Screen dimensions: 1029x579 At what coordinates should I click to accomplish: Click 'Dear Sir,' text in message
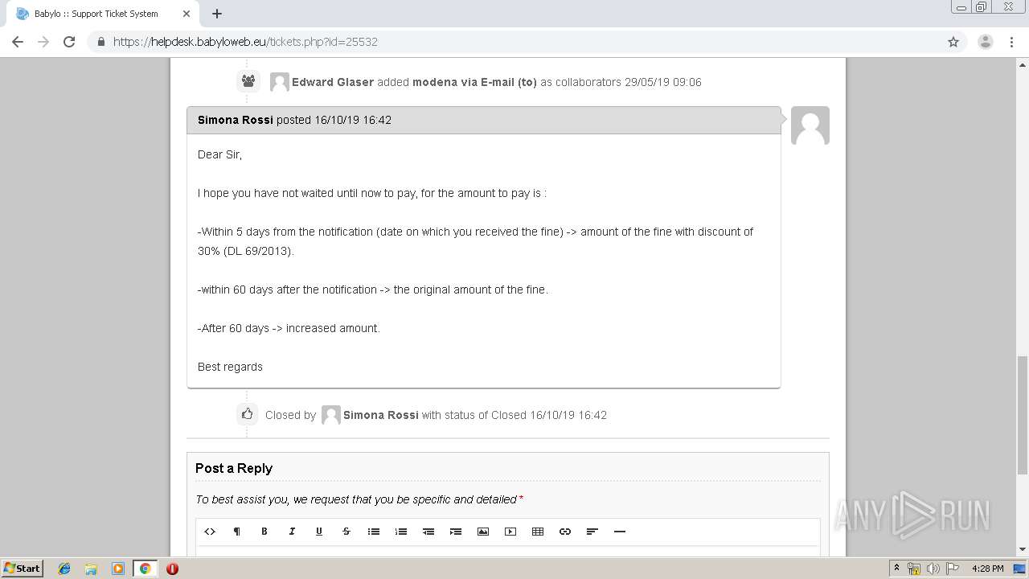[x=219, y=154]
